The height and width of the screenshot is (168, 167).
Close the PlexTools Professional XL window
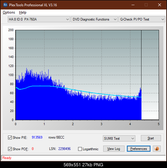tap(160, 5)
